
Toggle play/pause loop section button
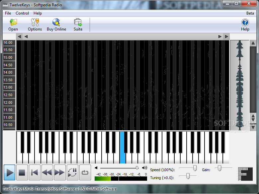pyautogui.click(x=72, y=172)
